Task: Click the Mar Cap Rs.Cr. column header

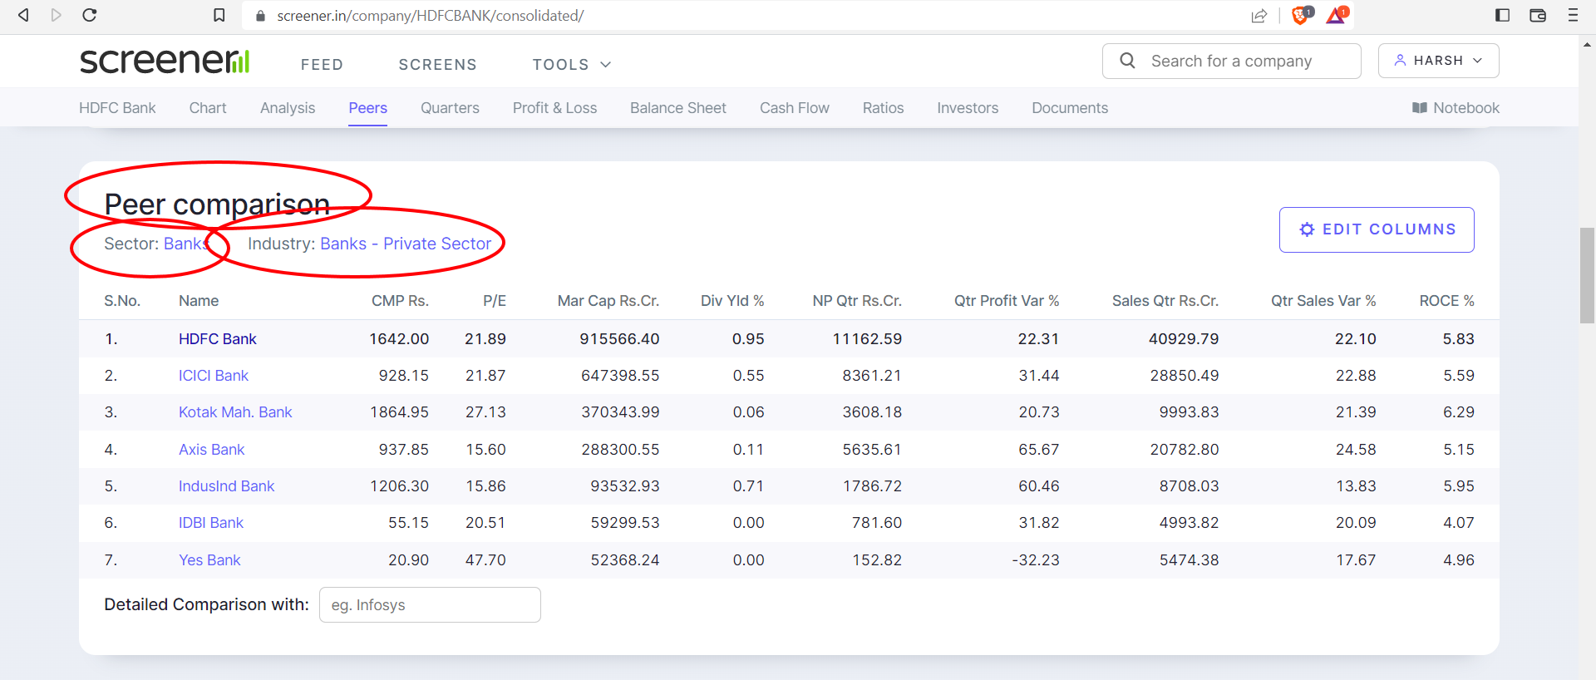Action: pyautogui.click(x=608, y=301)
